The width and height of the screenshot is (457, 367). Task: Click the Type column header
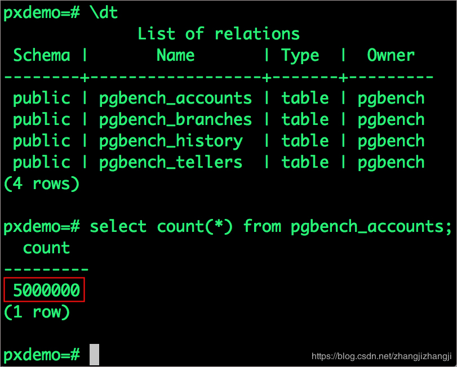coord(300,56)
